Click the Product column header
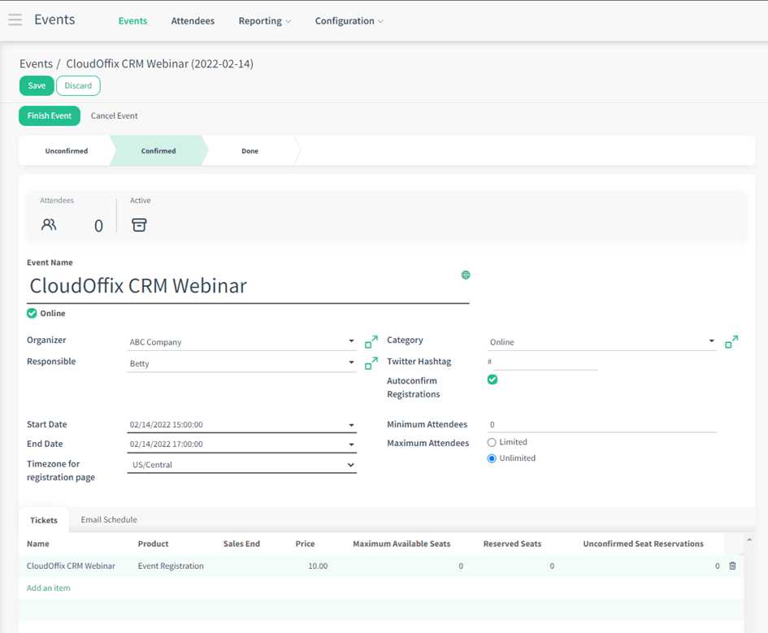The image size is (768, 633). 154,544
